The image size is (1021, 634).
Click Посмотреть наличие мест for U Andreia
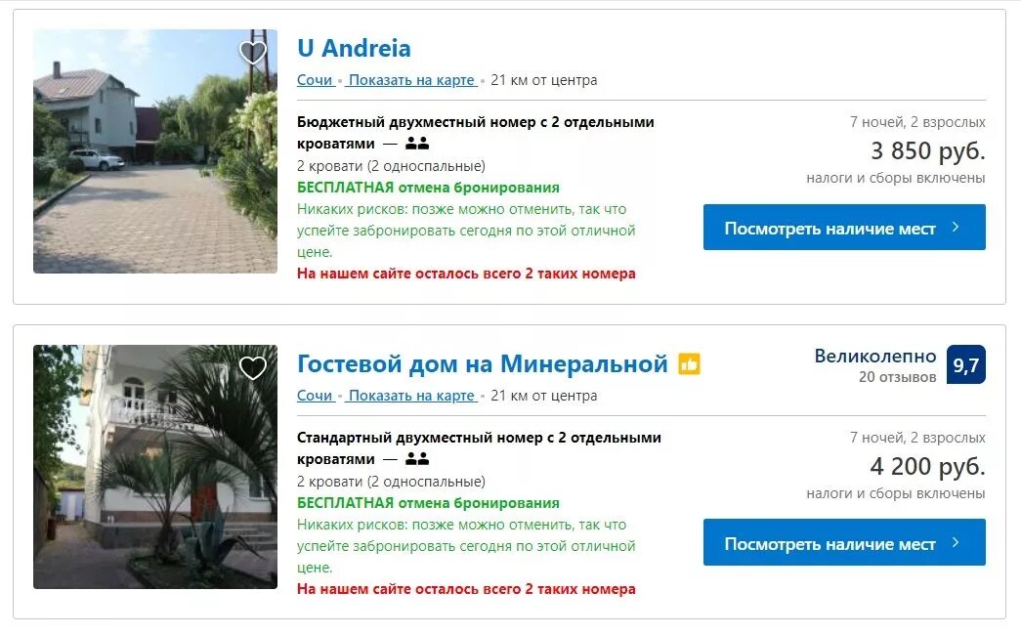pos(844,228)
